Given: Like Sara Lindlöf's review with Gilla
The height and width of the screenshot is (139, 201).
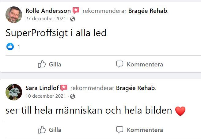Looking at the screenshot, I should coord(49,130).
